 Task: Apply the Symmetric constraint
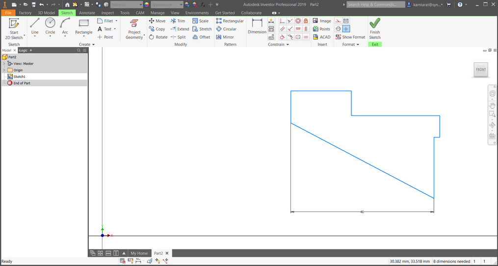coord(298,37)
